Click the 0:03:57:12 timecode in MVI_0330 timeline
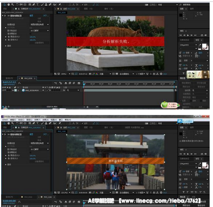213x207 pixels. (x=9, y=82)
